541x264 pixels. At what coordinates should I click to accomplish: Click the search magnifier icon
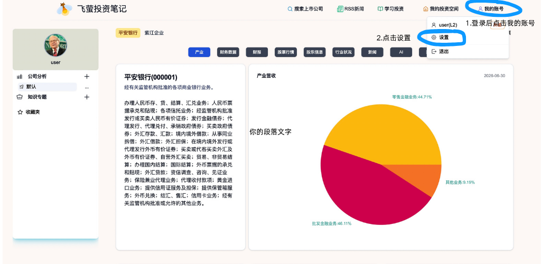coord(290,9)
